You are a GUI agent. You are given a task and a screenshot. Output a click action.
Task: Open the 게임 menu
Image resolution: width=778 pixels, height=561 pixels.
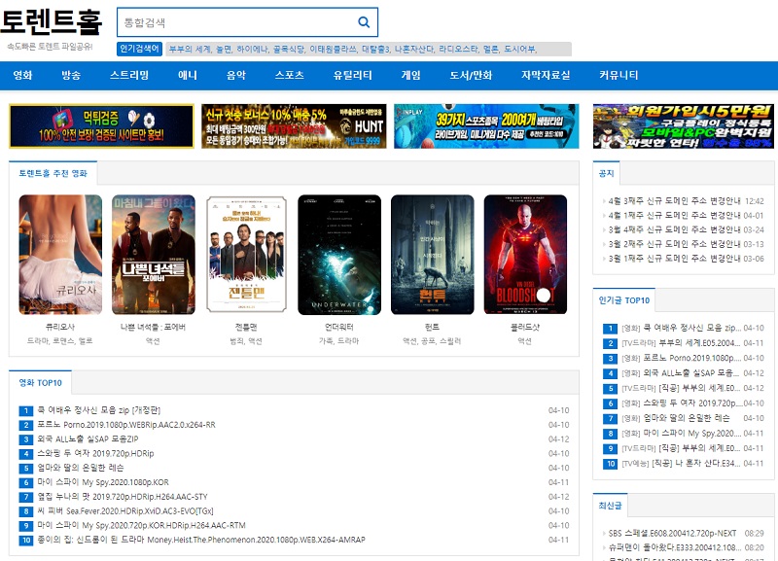point(410,76)
